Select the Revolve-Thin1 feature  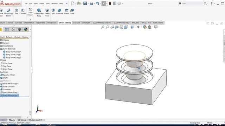click(9, 75)
